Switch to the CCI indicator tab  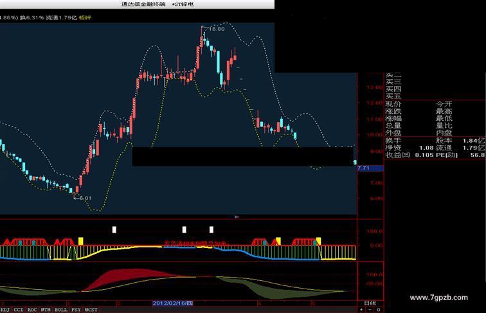coord(18,310)
